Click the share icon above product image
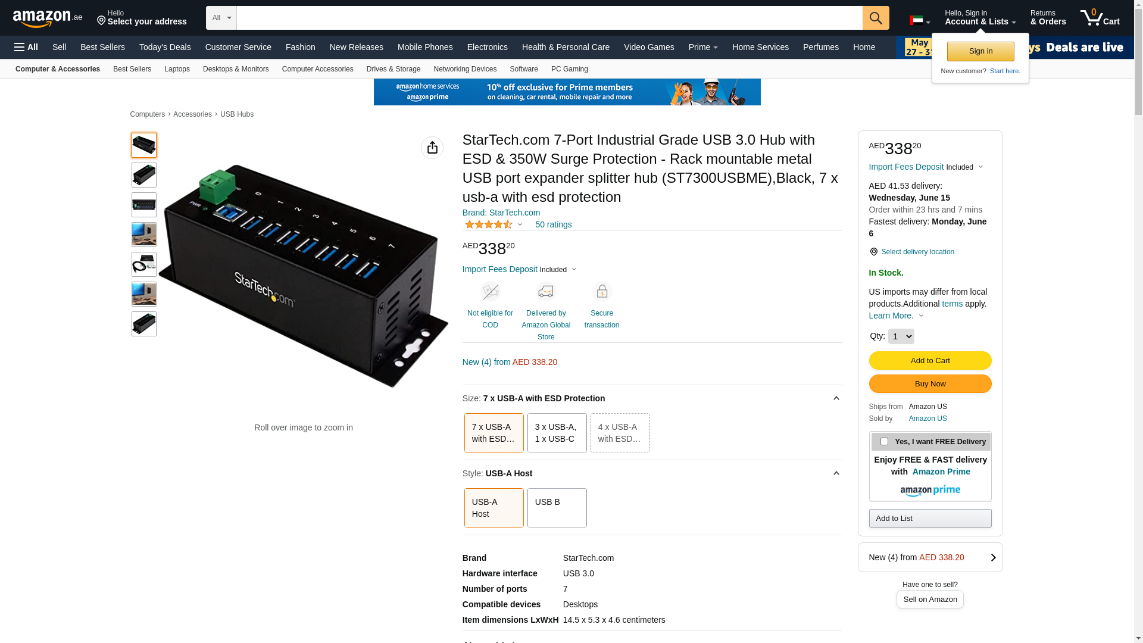Viewport: 1143px width, 643px height. click(x=432, y=148)
